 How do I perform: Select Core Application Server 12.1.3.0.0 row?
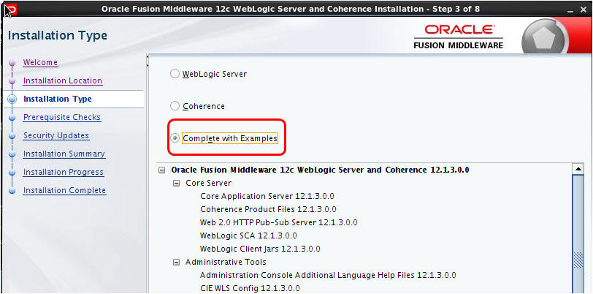pyautogui.click(x=267, y=196)
